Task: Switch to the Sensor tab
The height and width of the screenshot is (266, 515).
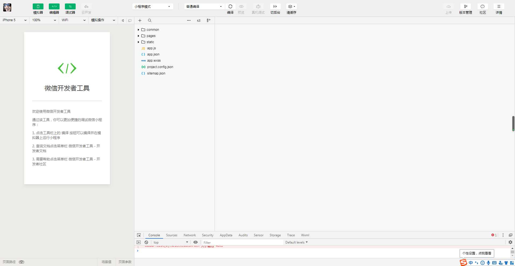Action: coord(259,235)
